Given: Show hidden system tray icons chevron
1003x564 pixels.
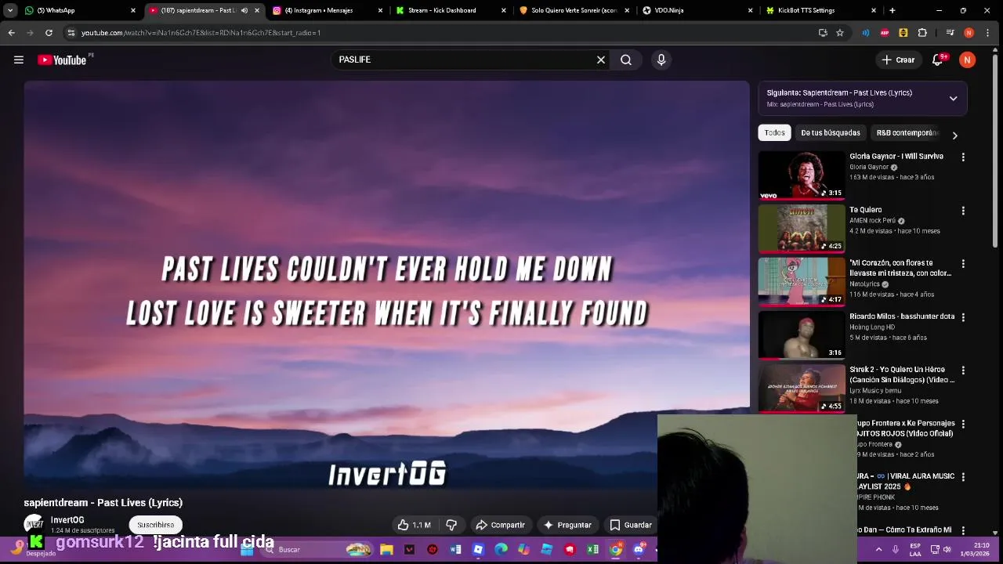Looking at the screenshot, I should pyautogui.click(x=878, y=550).
